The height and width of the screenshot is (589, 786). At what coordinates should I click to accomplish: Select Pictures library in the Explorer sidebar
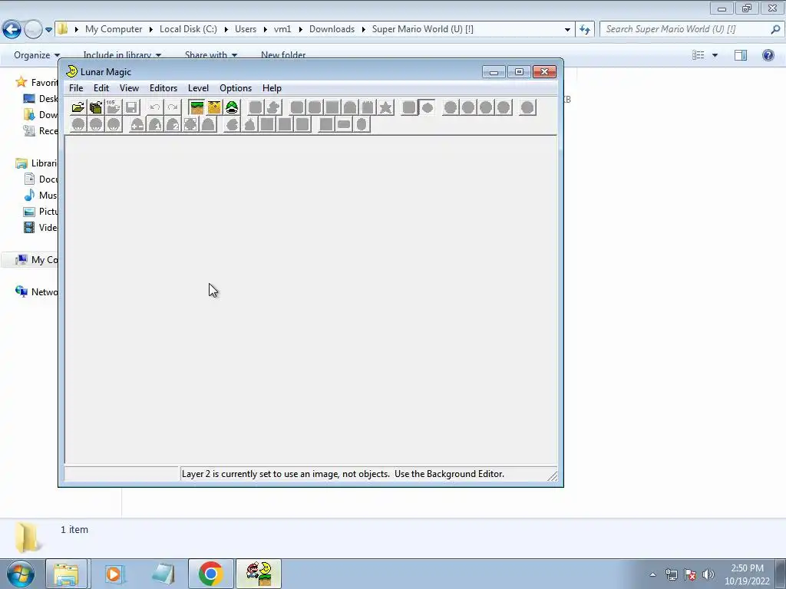pyautogui.click(x=41, y=212)
